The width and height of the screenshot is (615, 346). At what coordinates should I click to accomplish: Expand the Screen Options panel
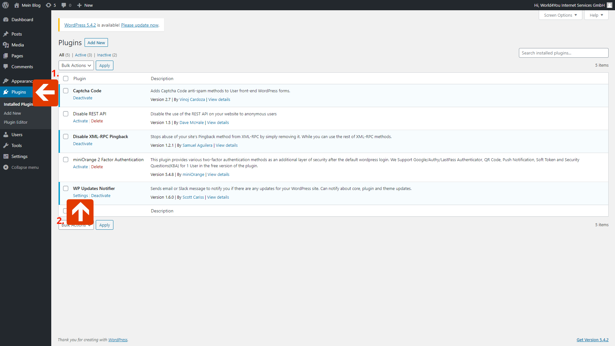tap(560, 15)
